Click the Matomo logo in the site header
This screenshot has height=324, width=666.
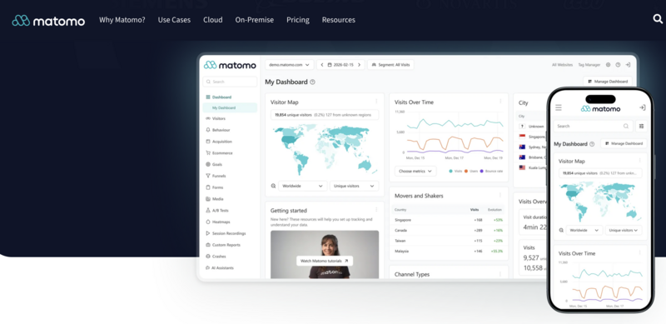(x=48, y=21)
